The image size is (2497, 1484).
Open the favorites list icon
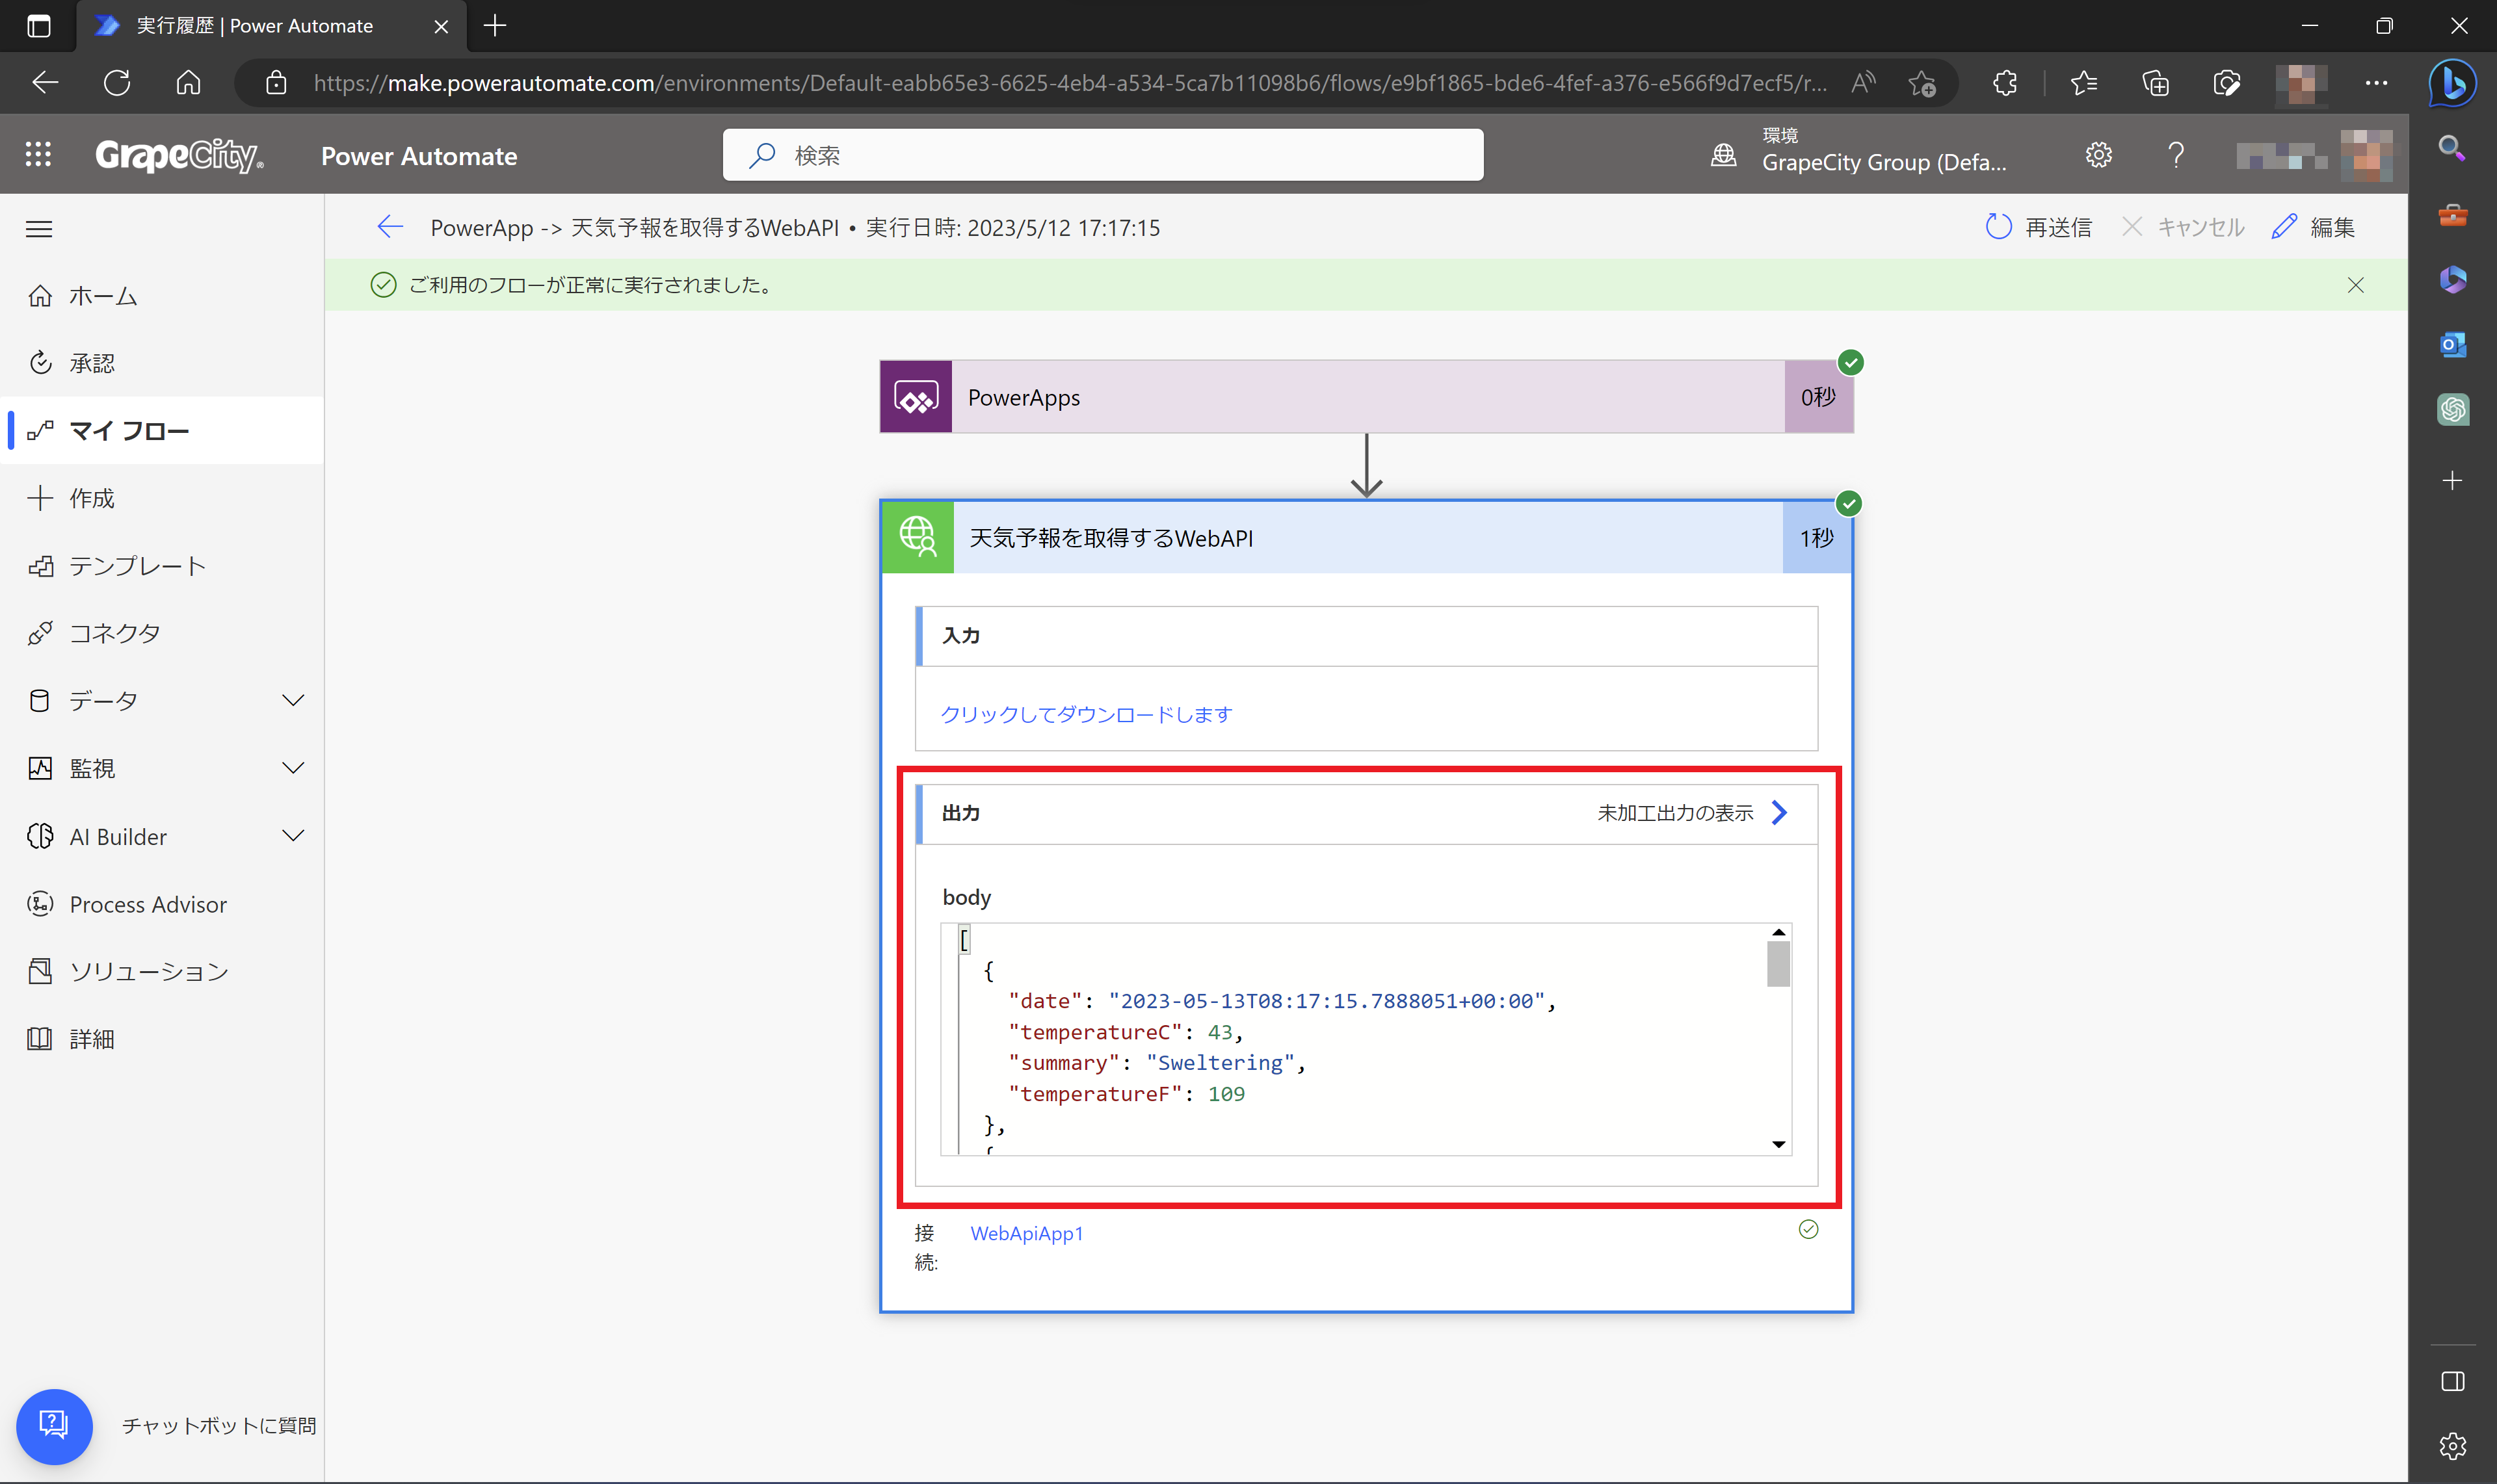[x=2084, y=82]
